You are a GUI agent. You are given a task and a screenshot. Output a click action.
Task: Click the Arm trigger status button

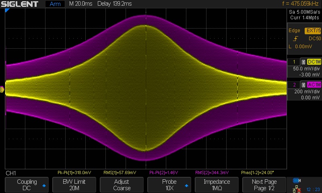click(55, 4)
